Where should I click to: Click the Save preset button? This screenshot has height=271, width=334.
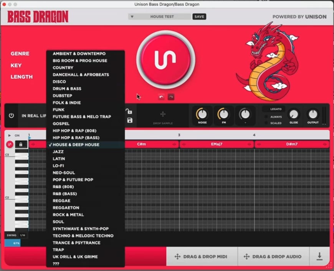click(199, 16)
